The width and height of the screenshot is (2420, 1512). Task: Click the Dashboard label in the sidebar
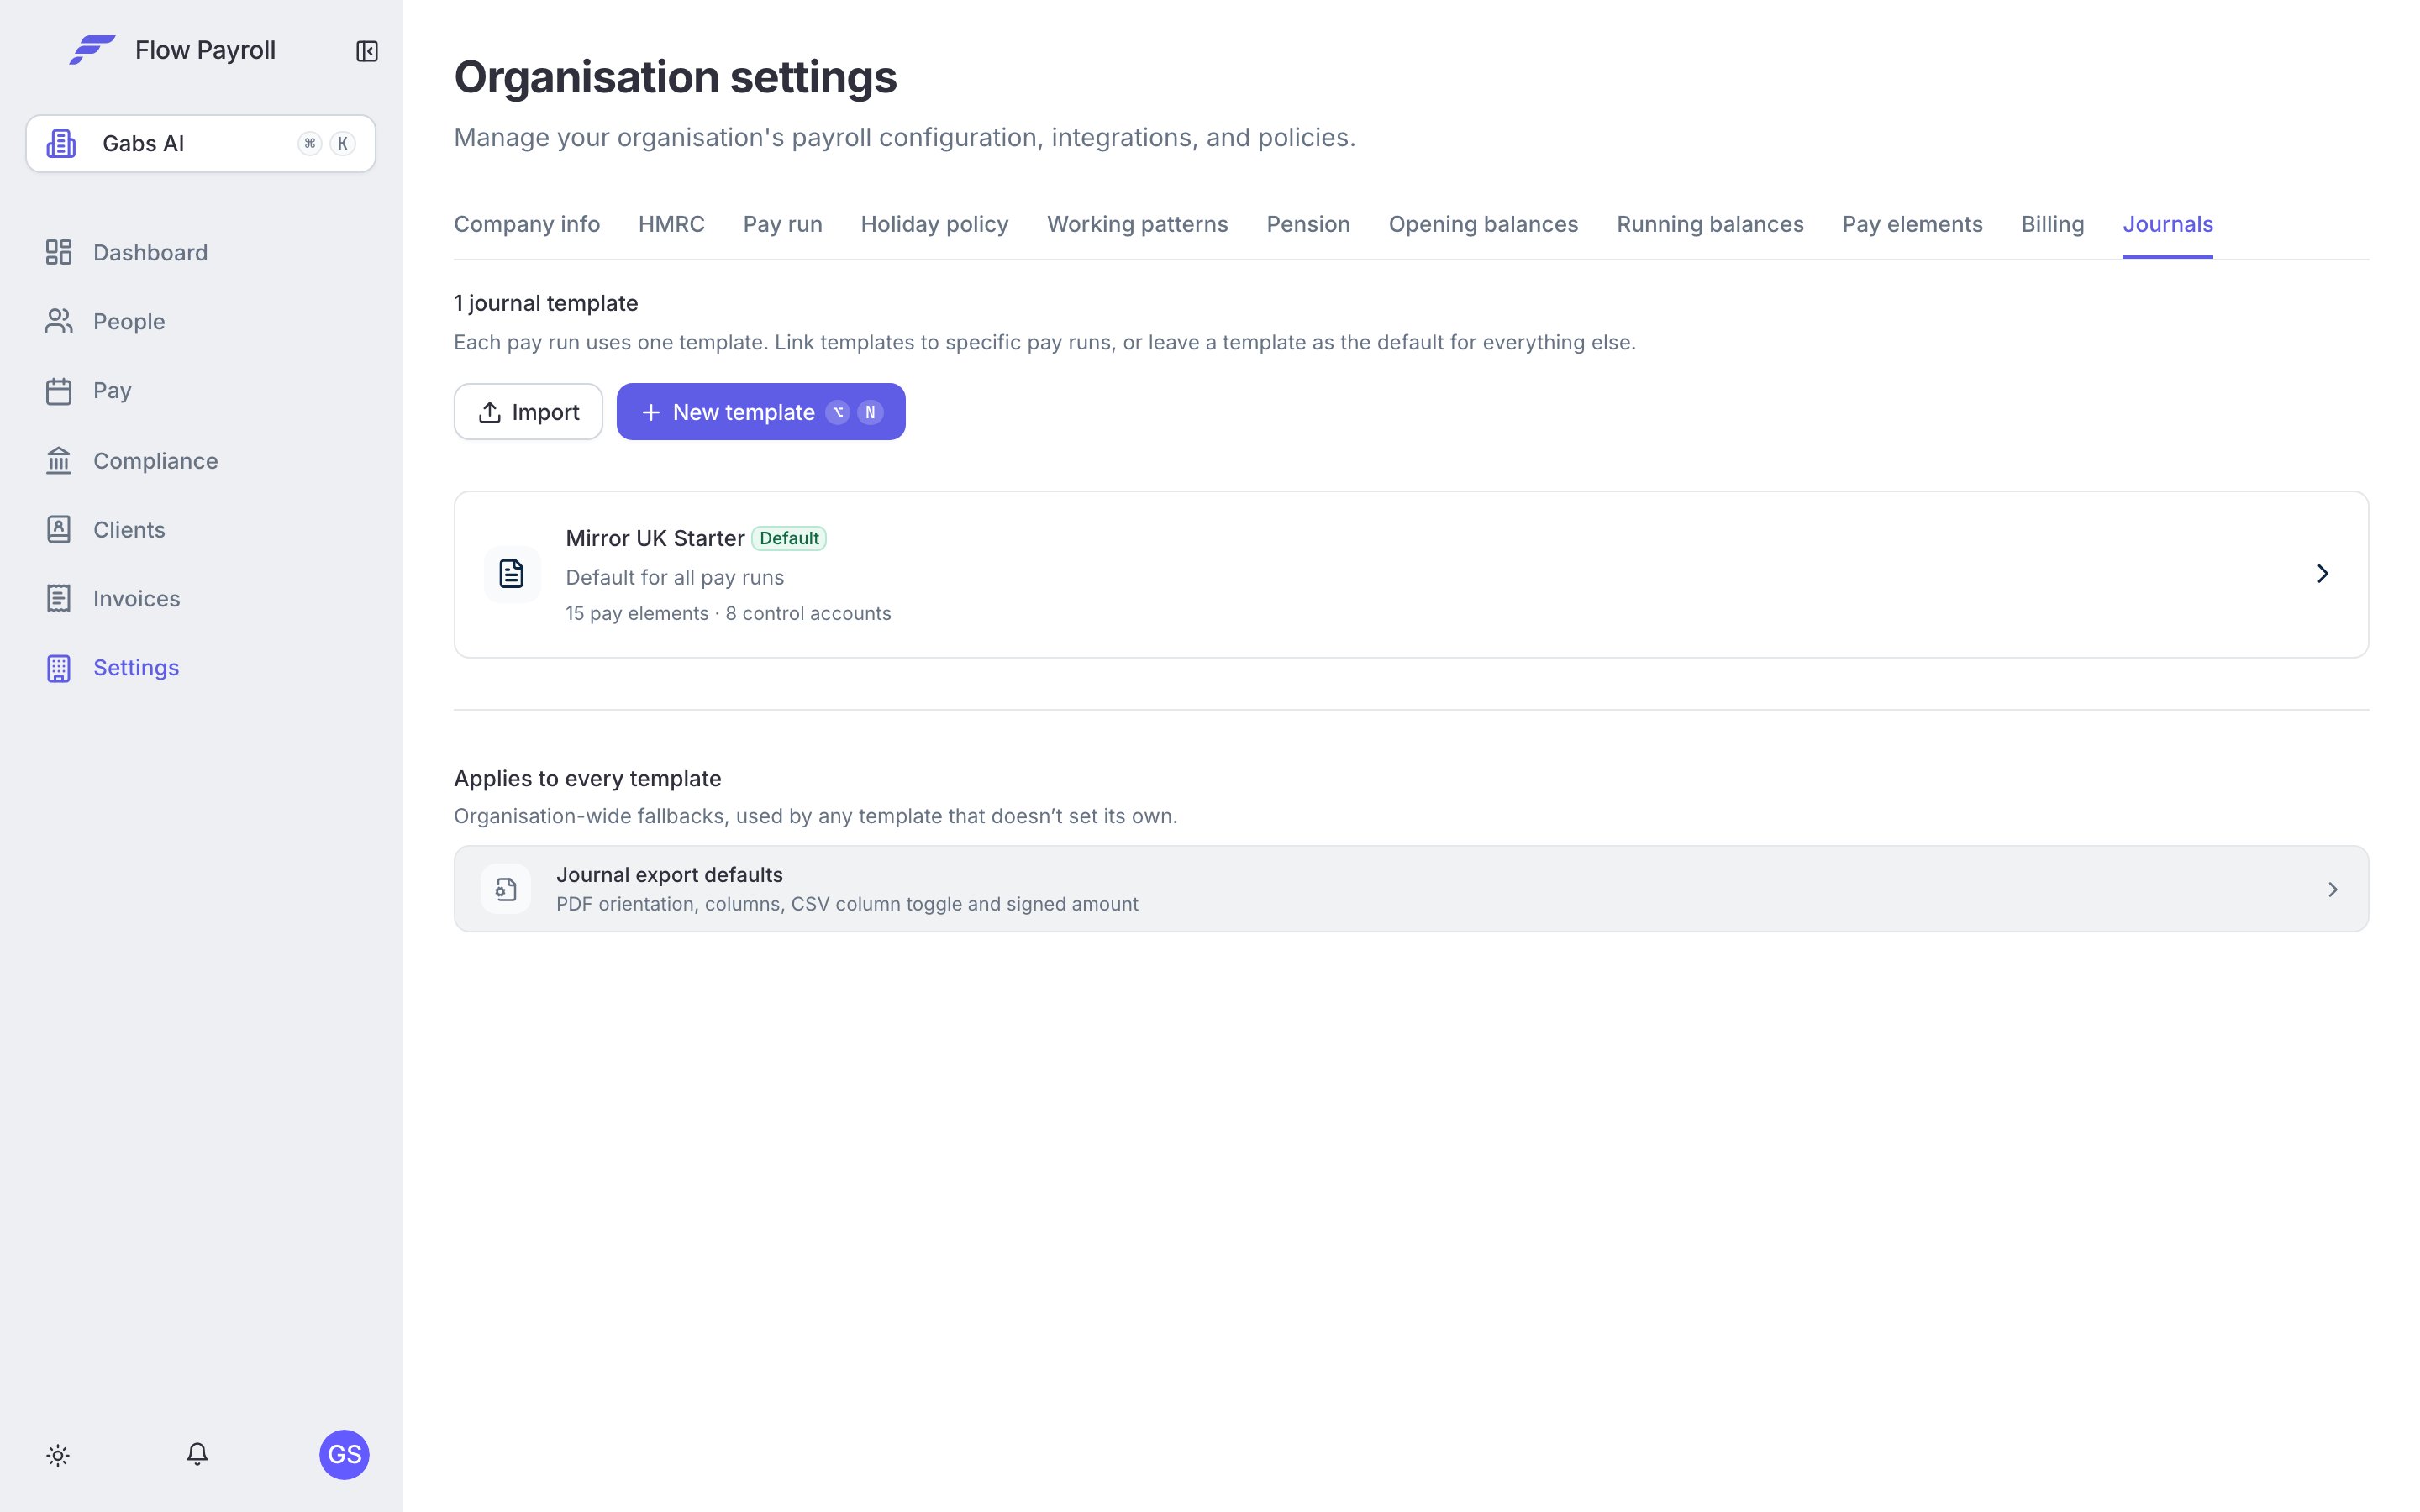tap(150, 252)
